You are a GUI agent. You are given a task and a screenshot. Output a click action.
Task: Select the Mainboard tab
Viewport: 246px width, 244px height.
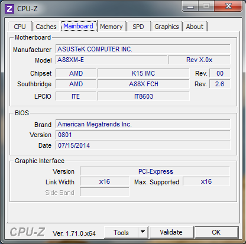[79, 26]
